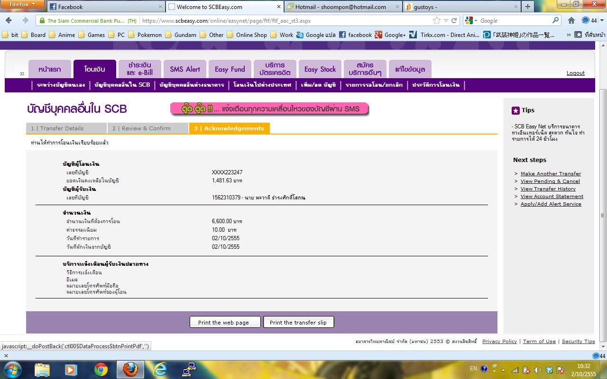Open Windows Explorer from the taskbar

pos(42,369)
